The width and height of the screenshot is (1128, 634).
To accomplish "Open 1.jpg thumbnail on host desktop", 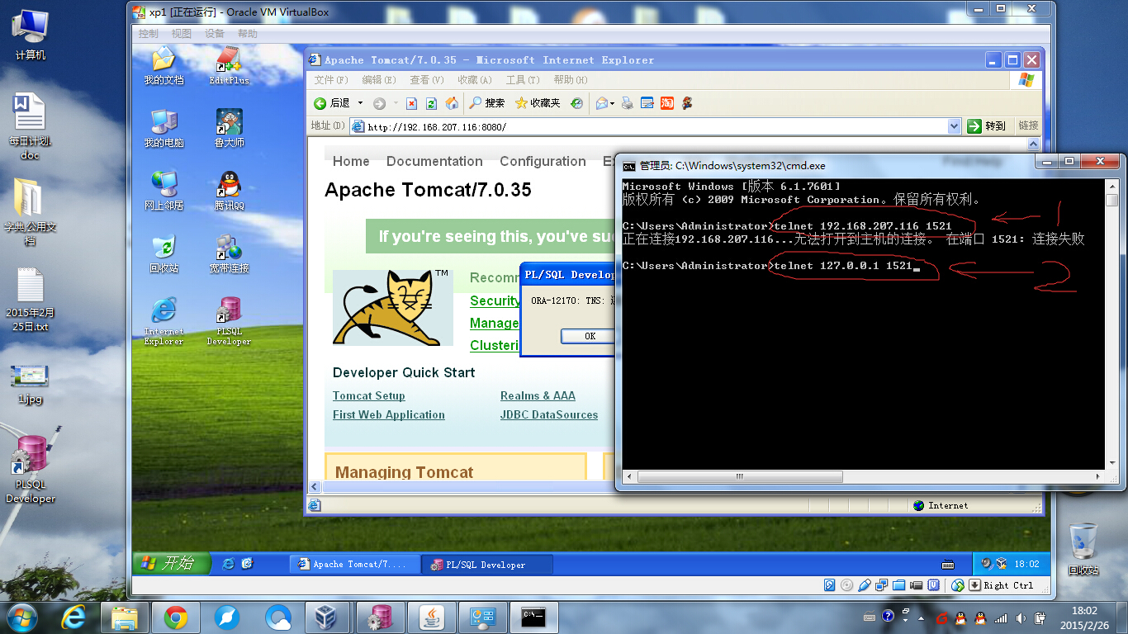I will [30, 382].
